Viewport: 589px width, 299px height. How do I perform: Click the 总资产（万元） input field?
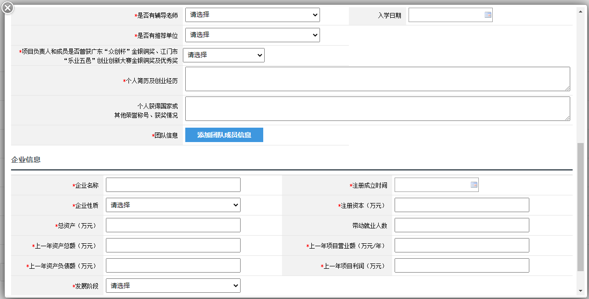click(173, 225)
